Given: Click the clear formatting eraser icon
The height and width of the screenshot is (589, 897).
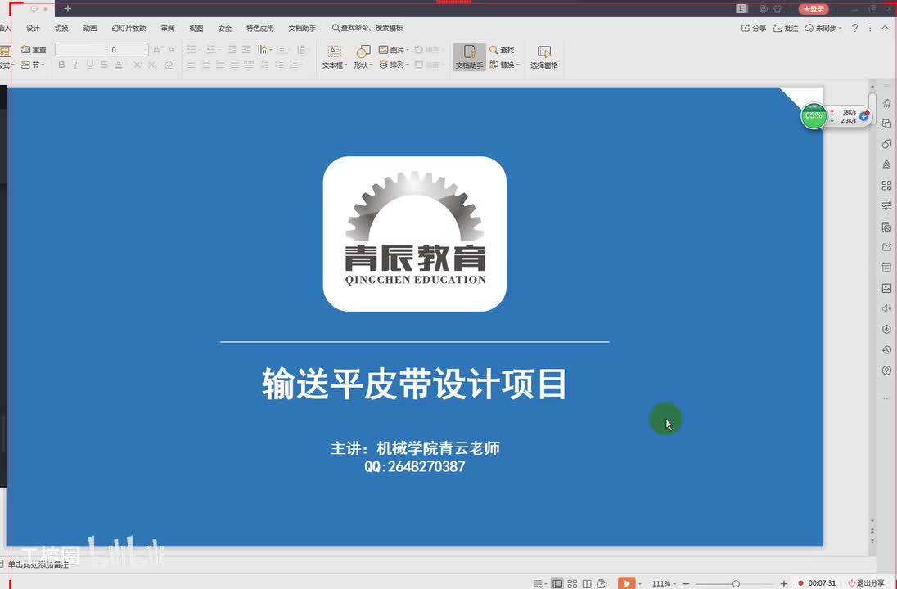Looking at the screenshot, I should (169, 65).
